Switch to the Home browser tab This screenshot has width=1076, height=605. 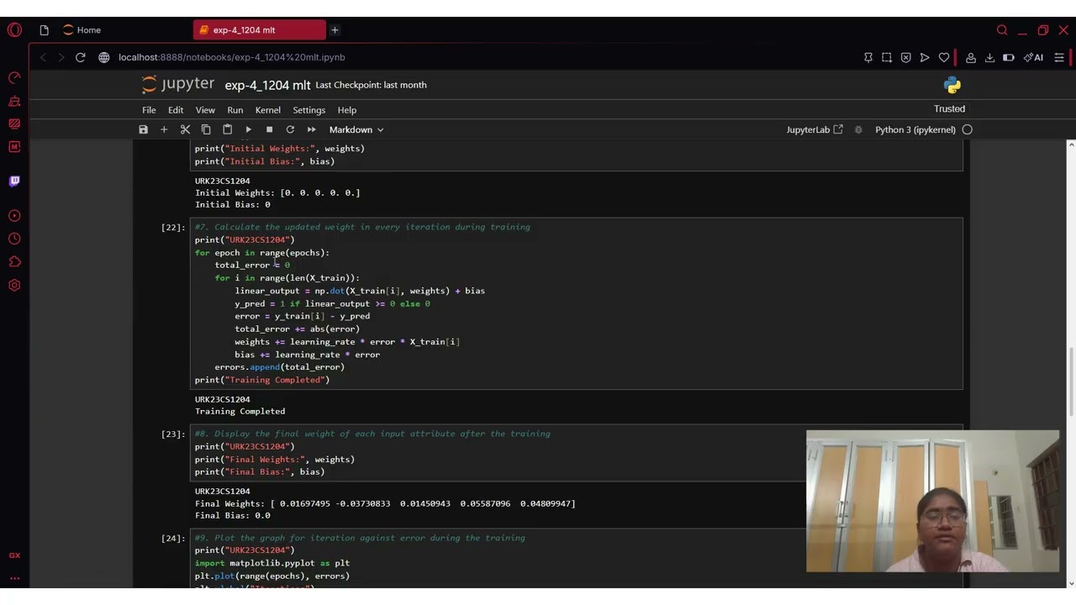tap(81, 30)
